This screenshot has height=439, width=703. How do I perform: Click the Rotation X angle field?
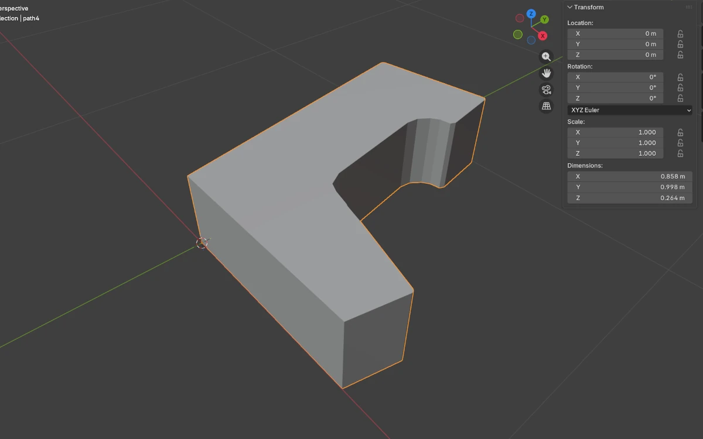[615, 77]
